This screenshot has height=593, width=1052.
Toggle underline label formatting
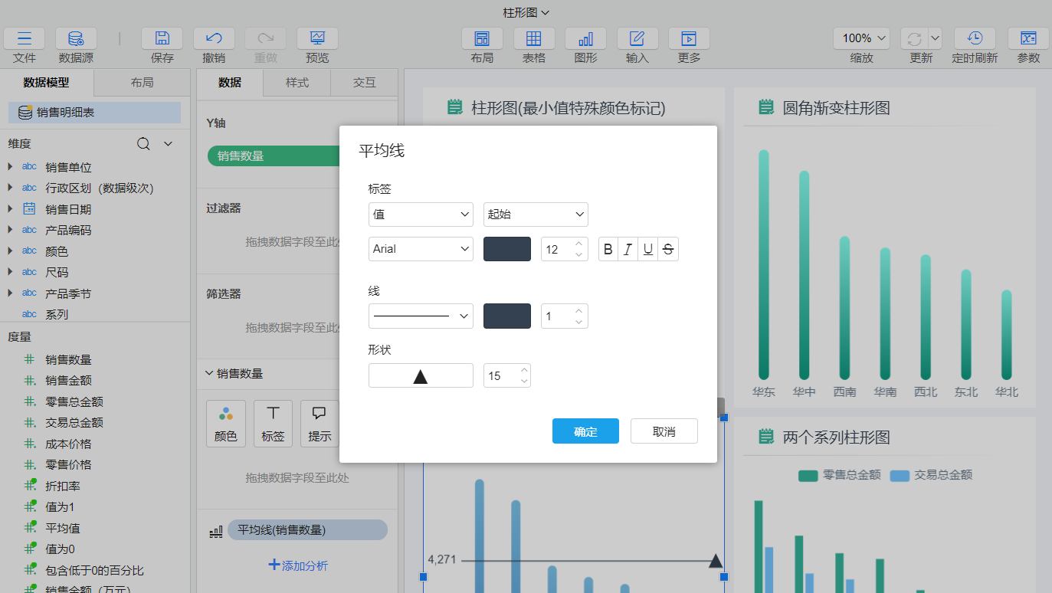click(648, 249)
